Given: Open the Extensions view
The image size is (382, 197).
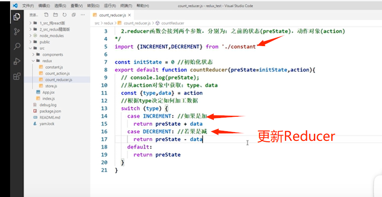Looking at the screenshot, I should click(x=17, y=76).
